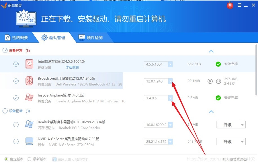Click the Xunlei cloud acceleration icon
Screen dimensions: 258x164
point(54,159)
